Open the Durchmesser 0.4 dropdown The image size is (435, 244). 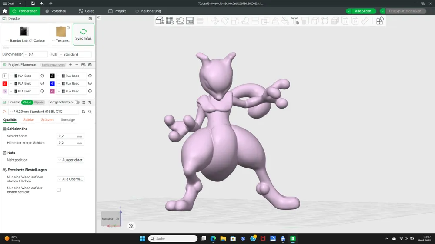click(x=36, y=54)
